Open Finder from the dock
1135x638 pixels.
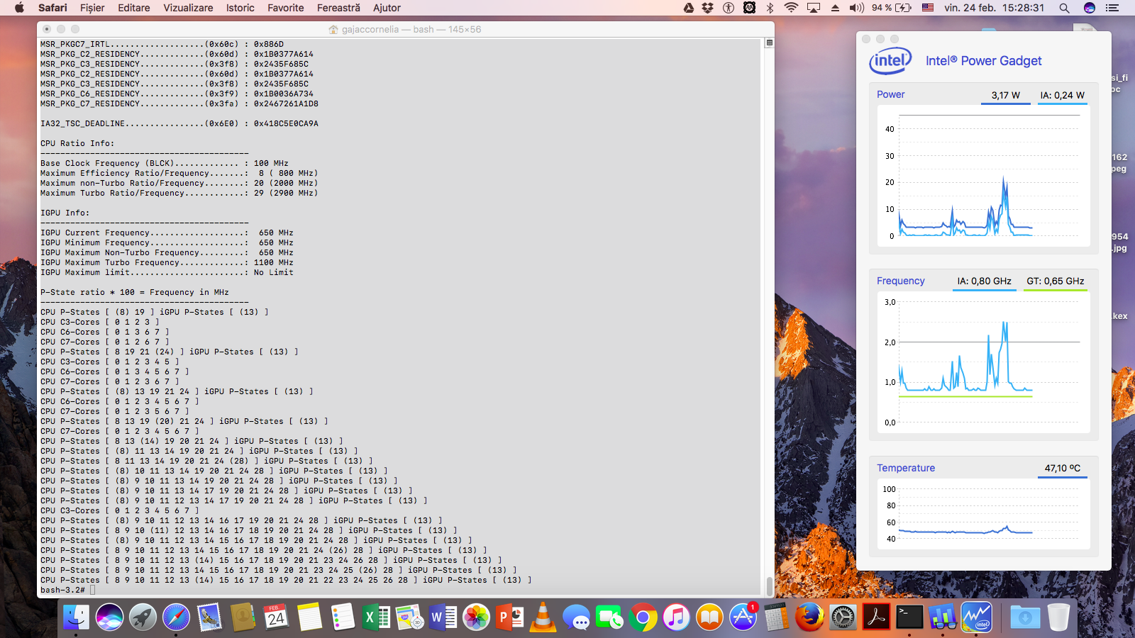tap(76, 617)
